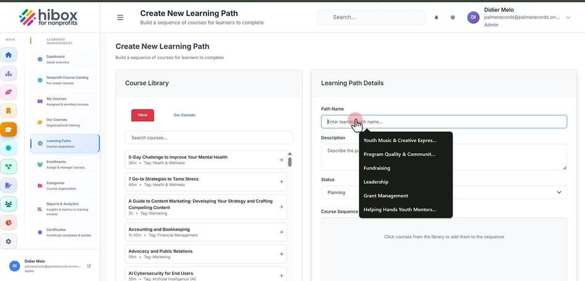The image size is (585, 281).
Task: Open the graduation cap learning icon
Action: 9,130
